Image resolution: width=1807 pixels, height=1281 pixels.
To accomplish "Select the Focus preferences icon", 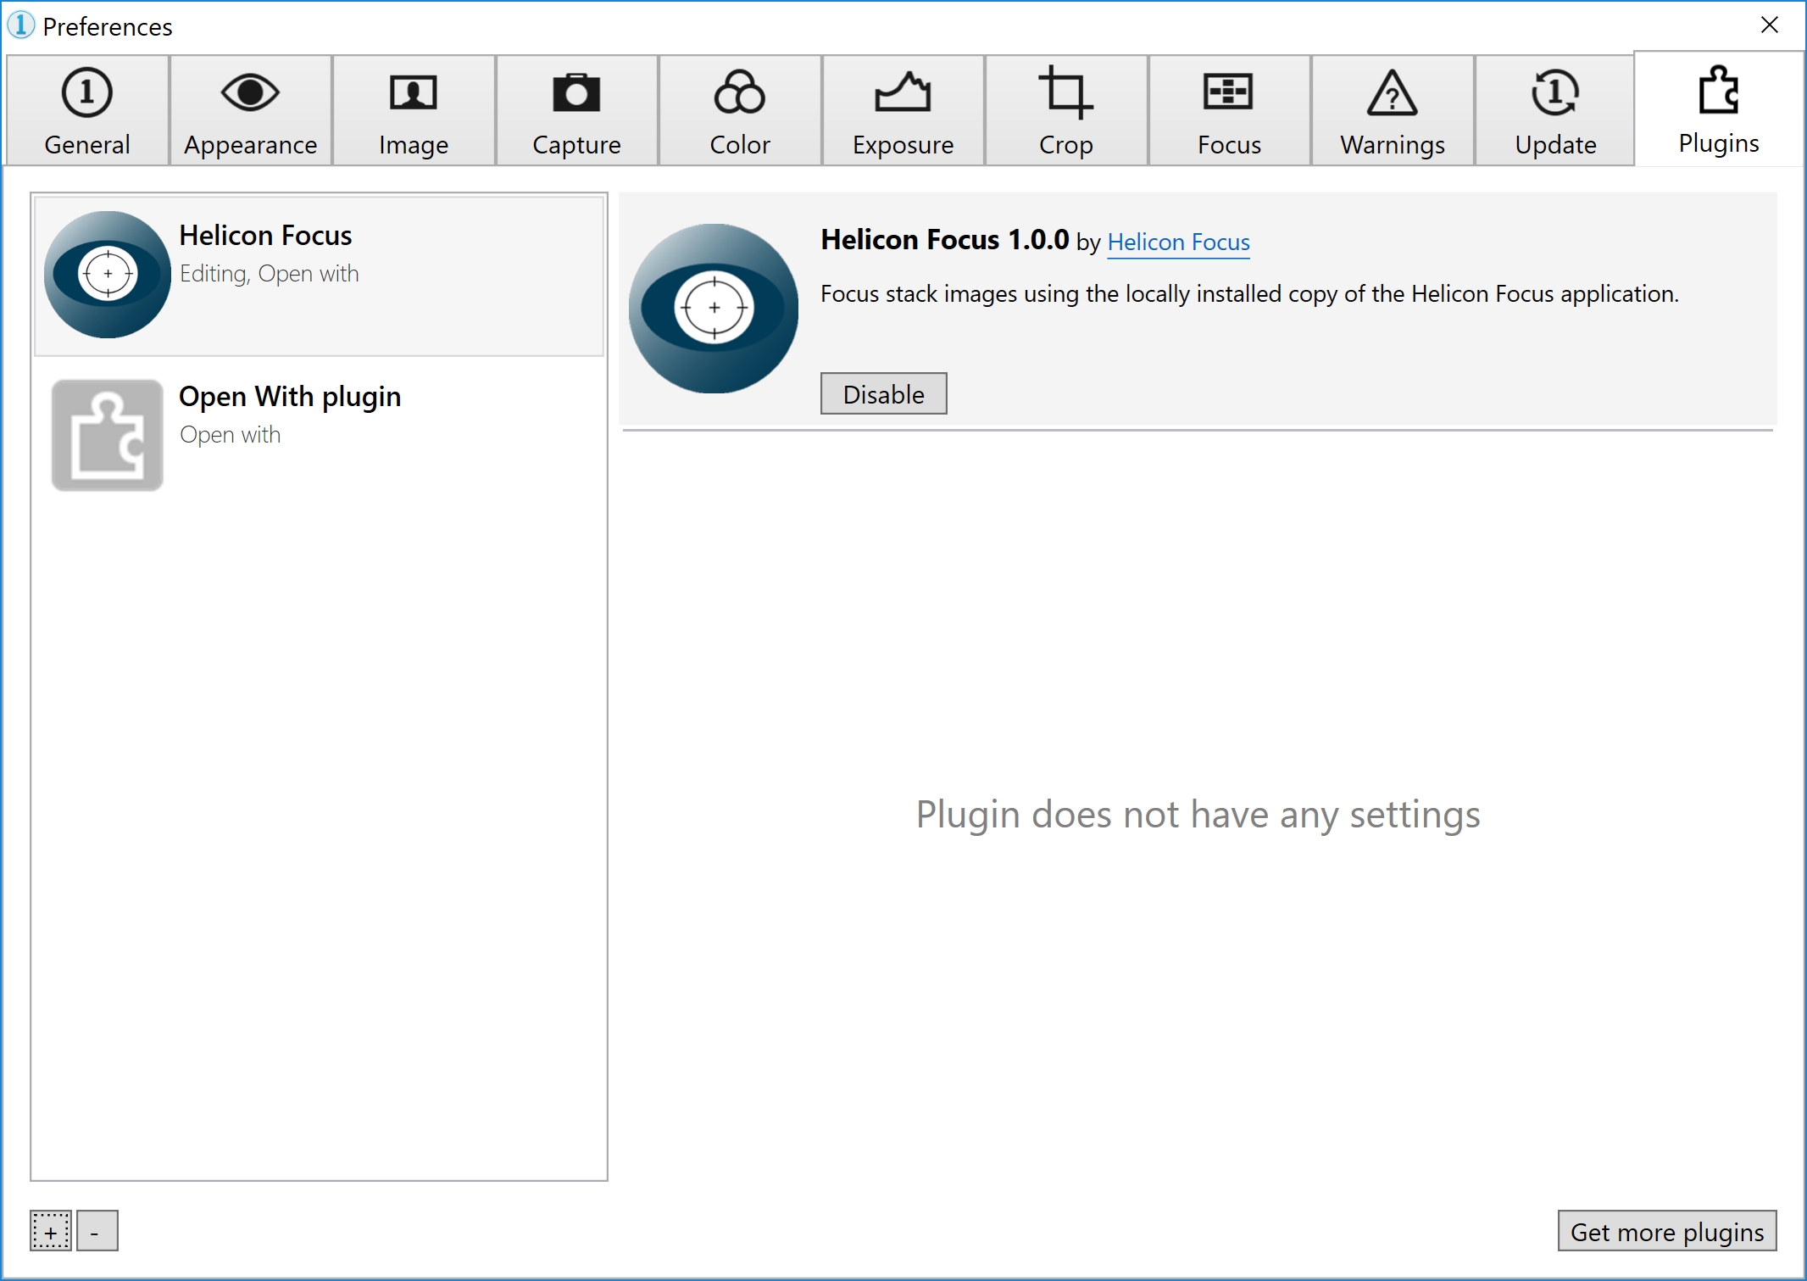I will [1228, 93].
